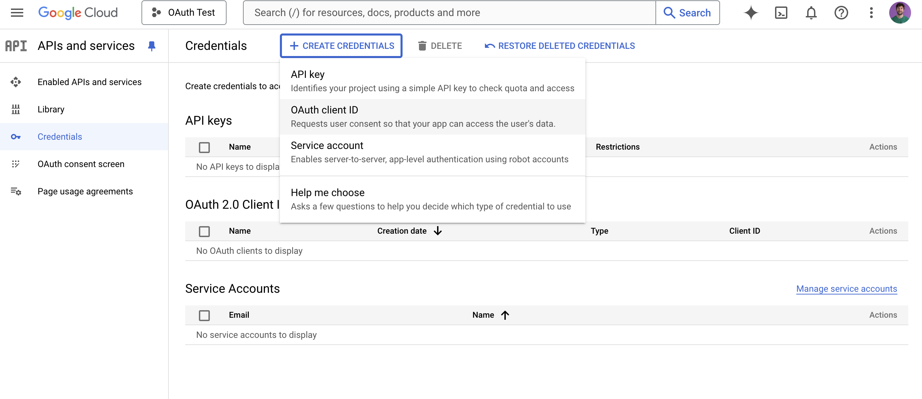Choose API key from the dropdown
Screen dimensions: 922x399
coord(432,81)
